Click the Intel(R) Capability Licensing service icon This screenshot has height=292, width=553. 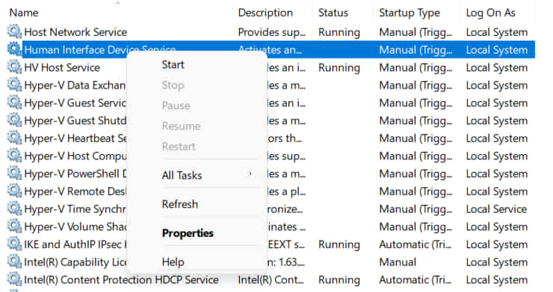[x=14, y=261]
